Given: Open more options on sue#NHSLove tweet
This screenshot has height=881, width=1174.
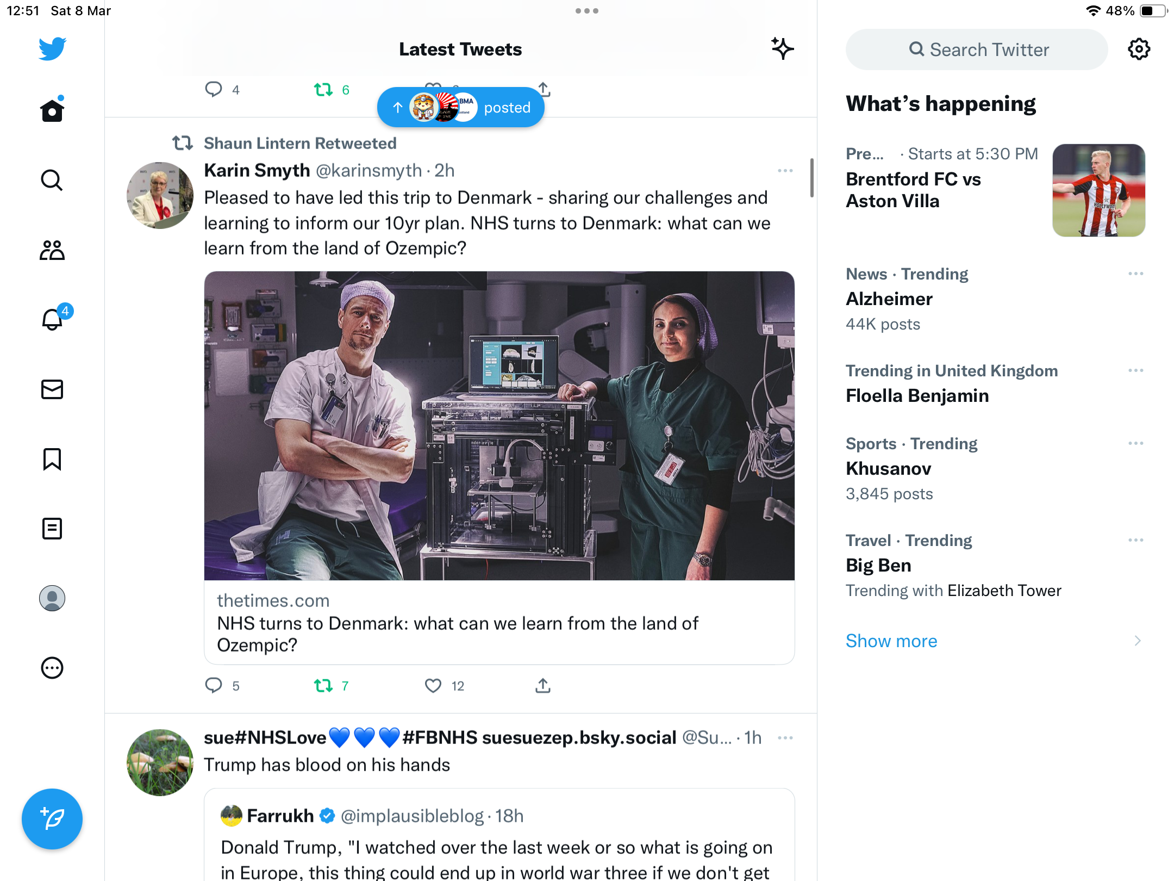Looking at the screenshot, I should [785, 738].
